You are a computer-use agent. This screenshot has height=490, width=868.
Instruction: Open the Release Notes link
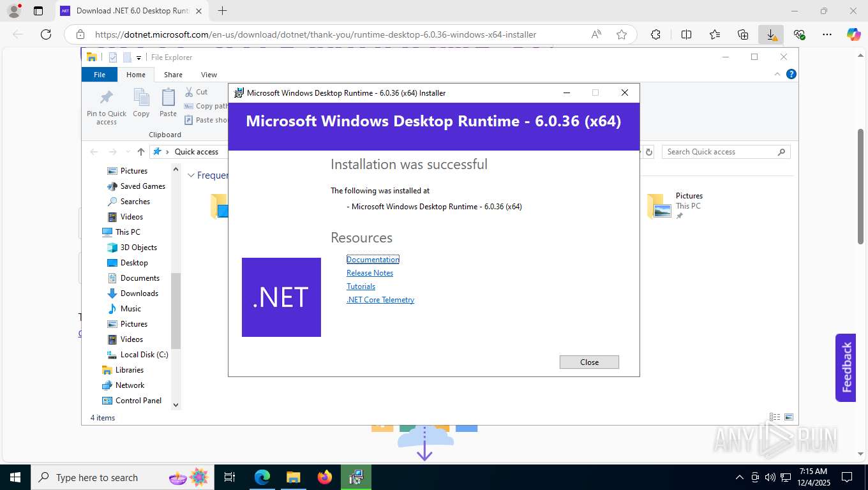coord(370,272)
